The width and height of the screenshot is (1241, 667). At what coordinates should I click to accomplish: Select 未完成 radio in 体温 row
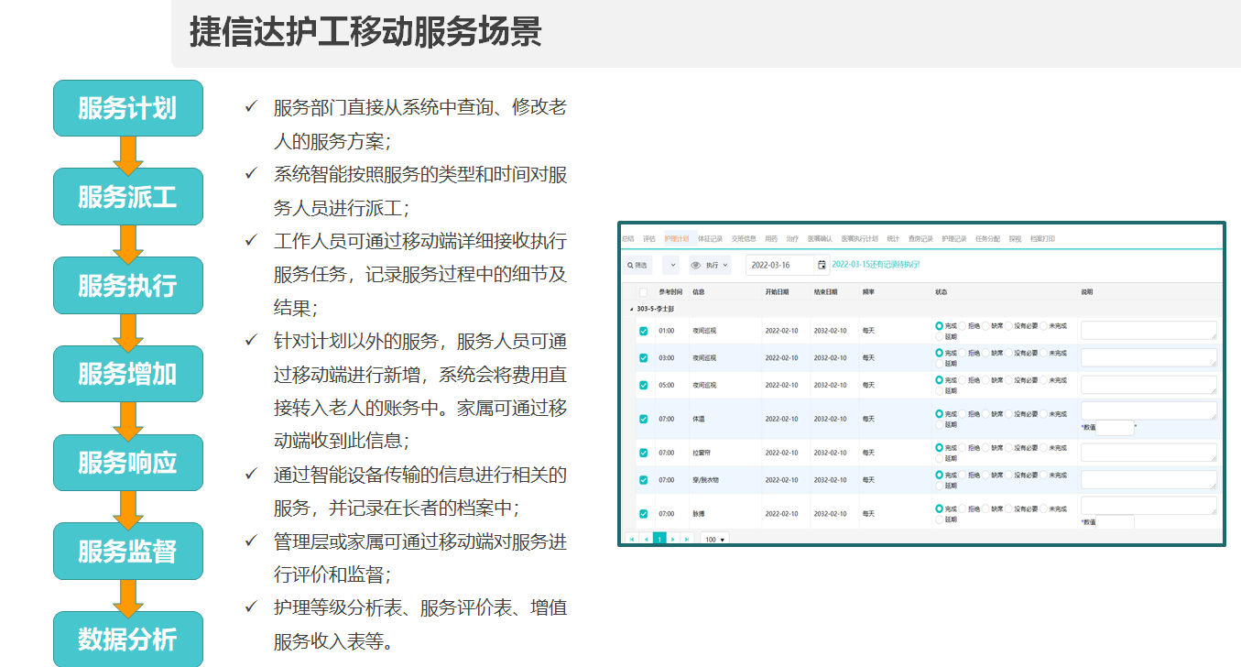point(1043,414)
